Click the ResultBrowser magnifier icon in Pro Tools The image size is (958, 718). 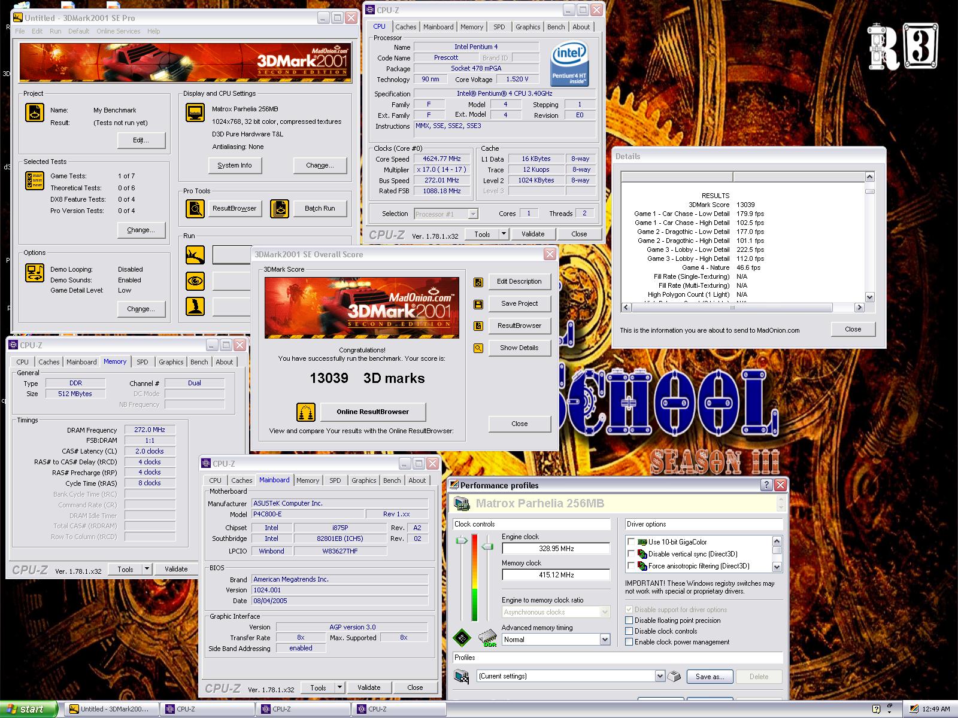click(195, 208)
